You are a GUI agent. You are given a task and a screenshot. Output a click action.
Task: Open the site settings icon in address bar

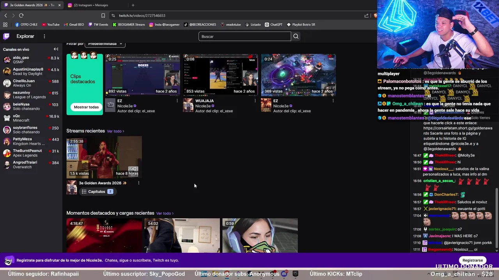(113, 16)
